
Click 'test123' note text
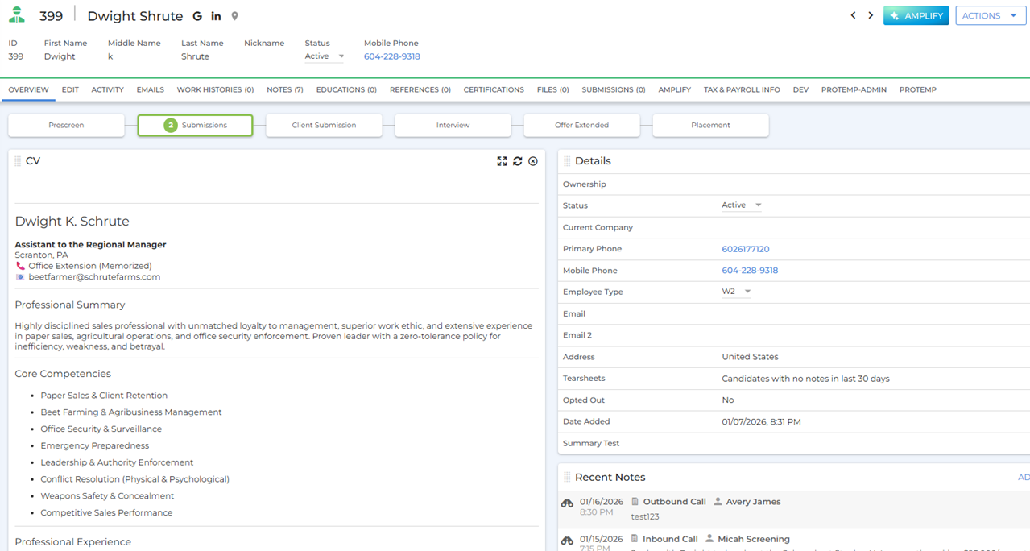pyautogui.click(x=645, y=516)
